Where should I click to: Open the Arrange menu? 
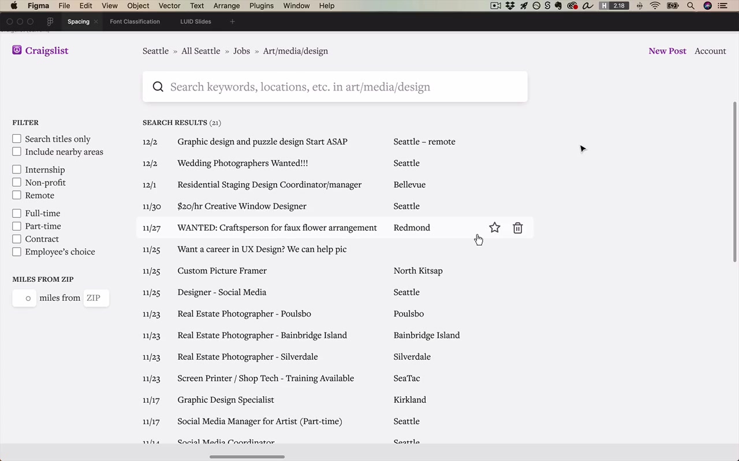pyautogui.click(x=226, y=6)
